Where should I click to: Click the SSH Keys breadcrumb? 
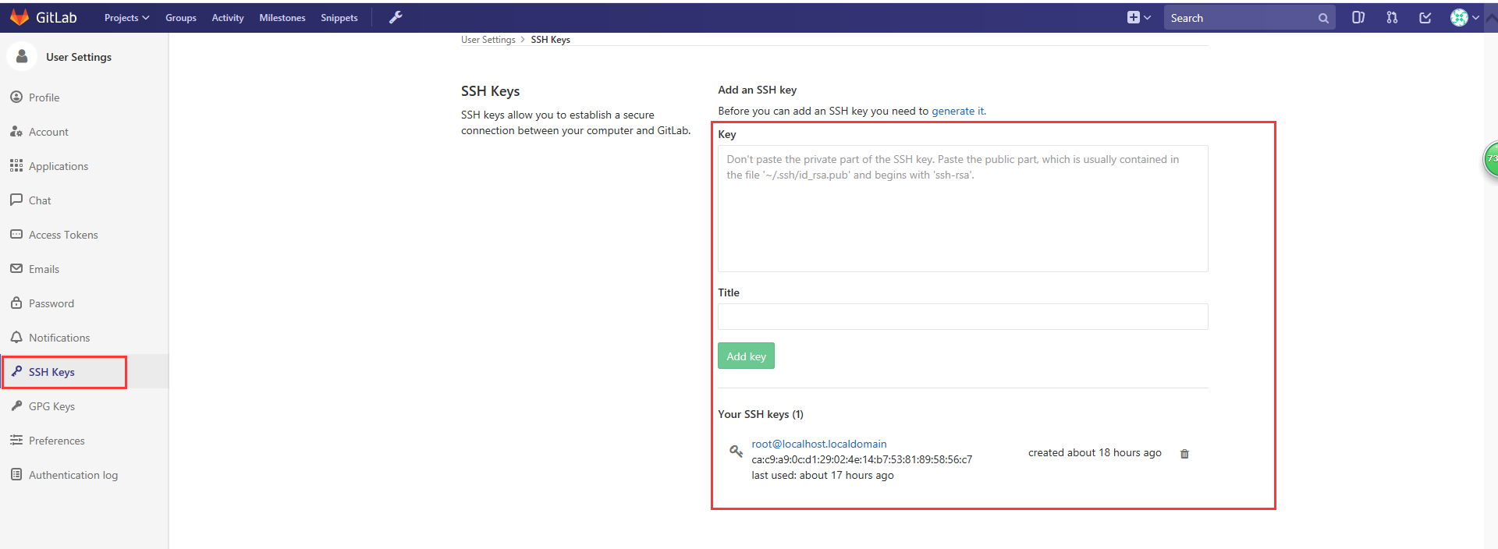tap(551, 40)
